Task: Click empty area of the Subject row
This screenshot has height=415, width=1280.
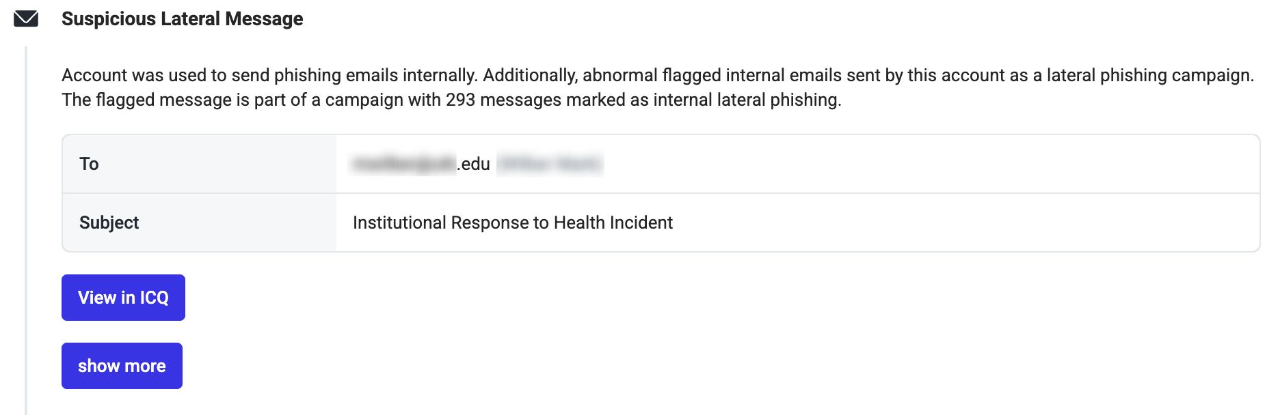Action: point(964,223)
